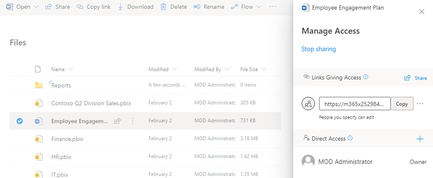Open more options ellipsis beside Copy

pos(420,104)
